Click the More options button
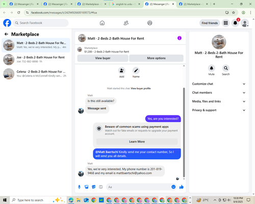255x204 pixels. click(x=156, y=58)
